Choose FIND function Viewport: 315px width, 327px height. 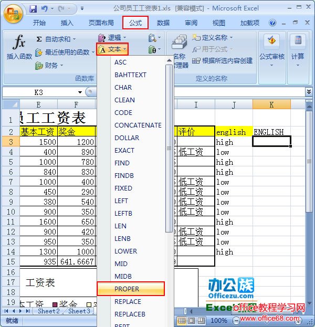click(122, 163)
